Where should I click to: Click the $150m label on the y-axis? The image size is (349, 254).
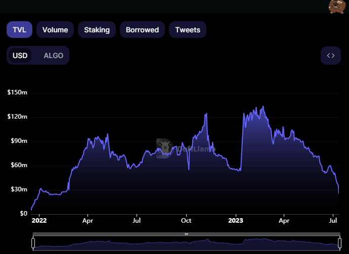pyautogui.click(x=17, y=93)
